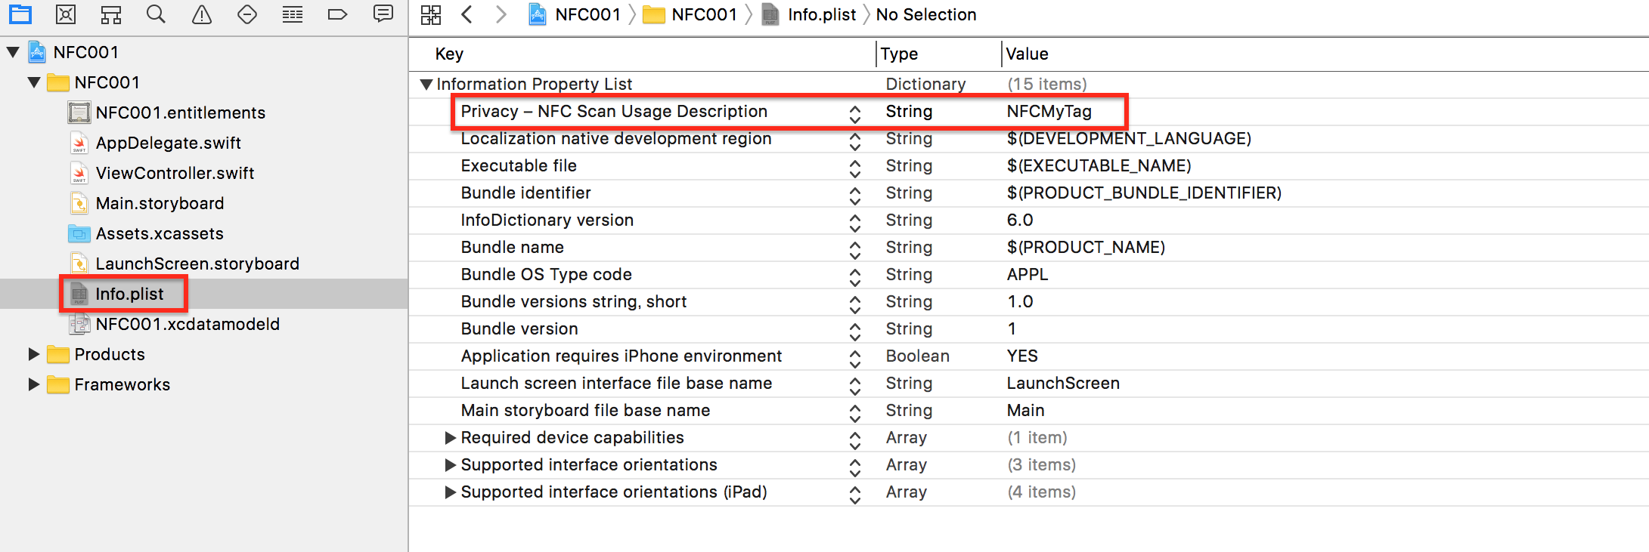The image size is (1649, 552).
Task: Open the Breakpoint navigator
Action: (337, 14)
